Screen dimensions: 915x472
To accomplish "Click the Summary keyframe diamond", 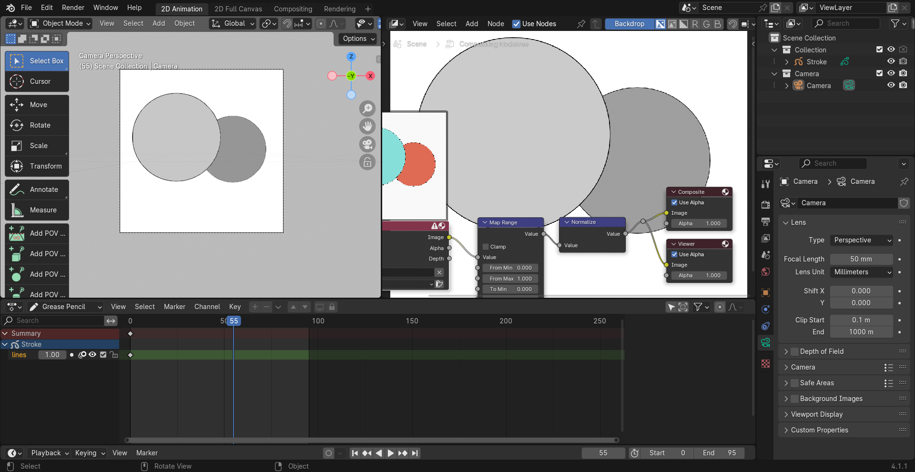I will click(x=130, y=333).
